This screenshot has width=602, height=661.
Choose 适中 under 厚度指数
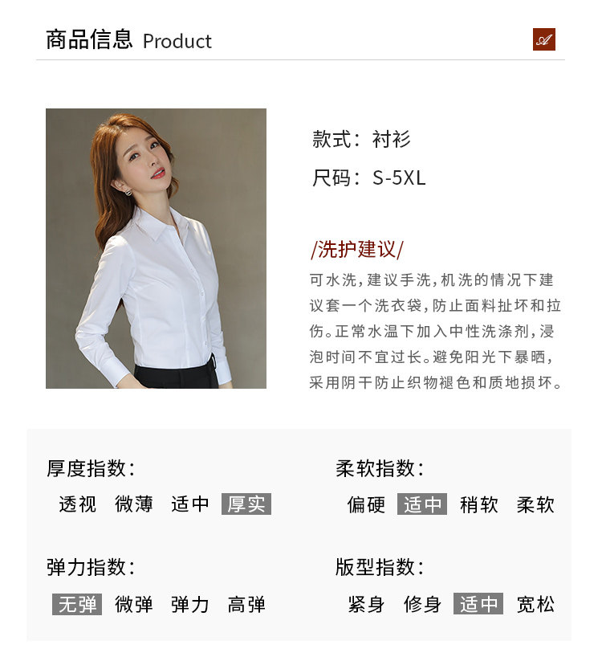coord(190,504)
